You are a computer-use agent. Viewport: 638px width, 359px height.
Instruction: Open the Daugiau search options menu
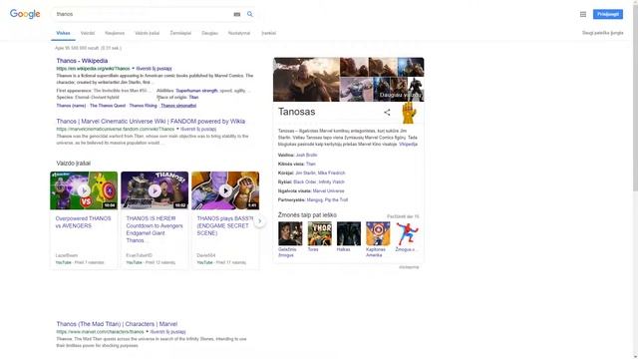209,33
